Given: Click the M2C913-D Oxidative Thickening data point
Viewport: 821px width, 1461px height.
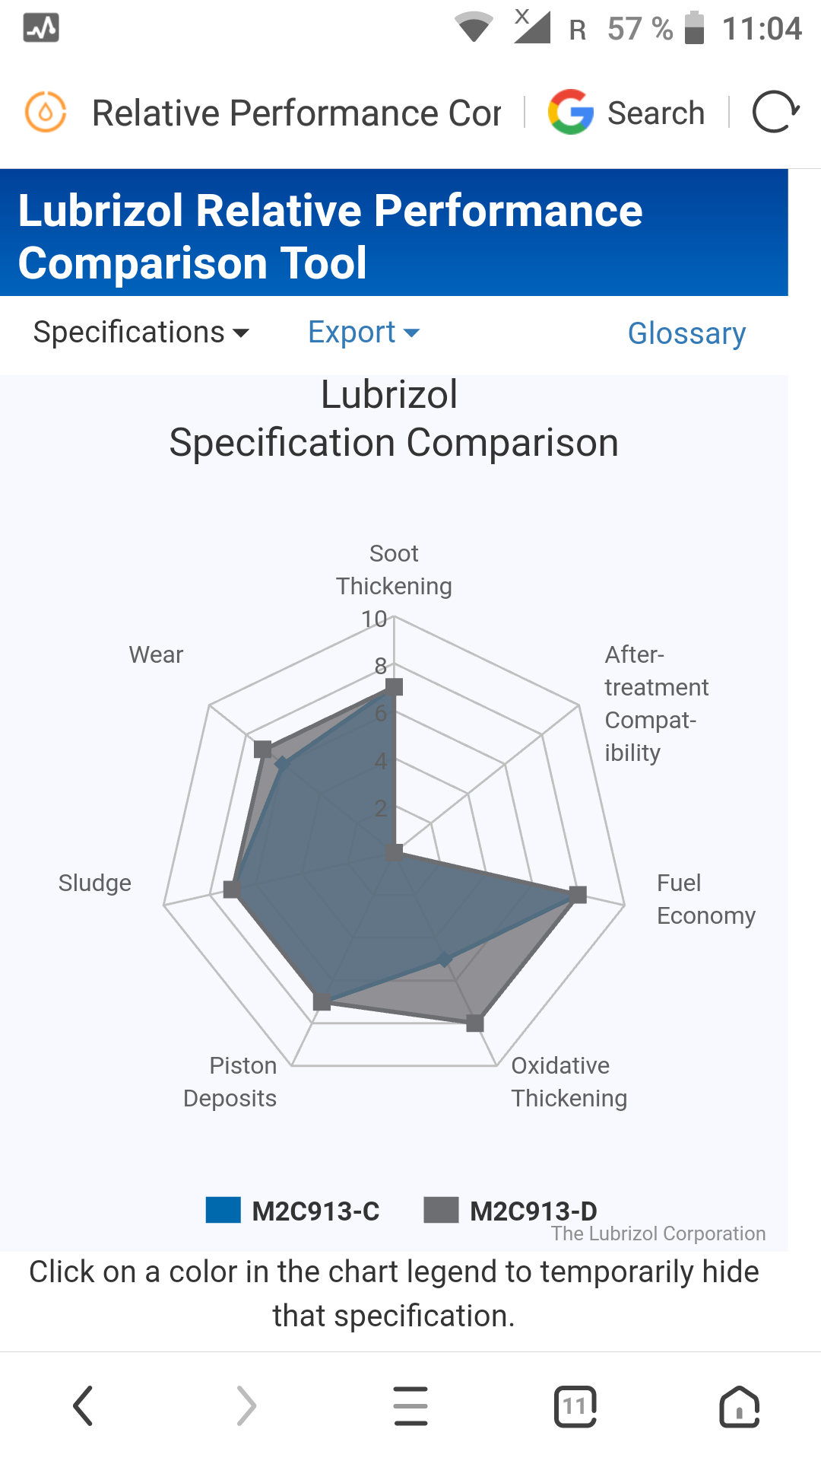Looking at the screenshot, I should coord(475,1023).
